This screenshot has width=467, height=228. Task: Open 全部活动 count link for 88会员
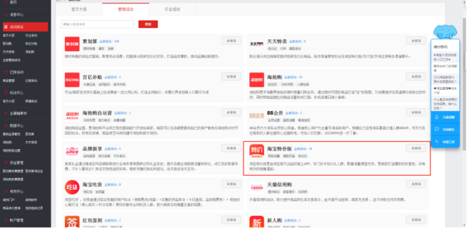(x=294, y=113)
